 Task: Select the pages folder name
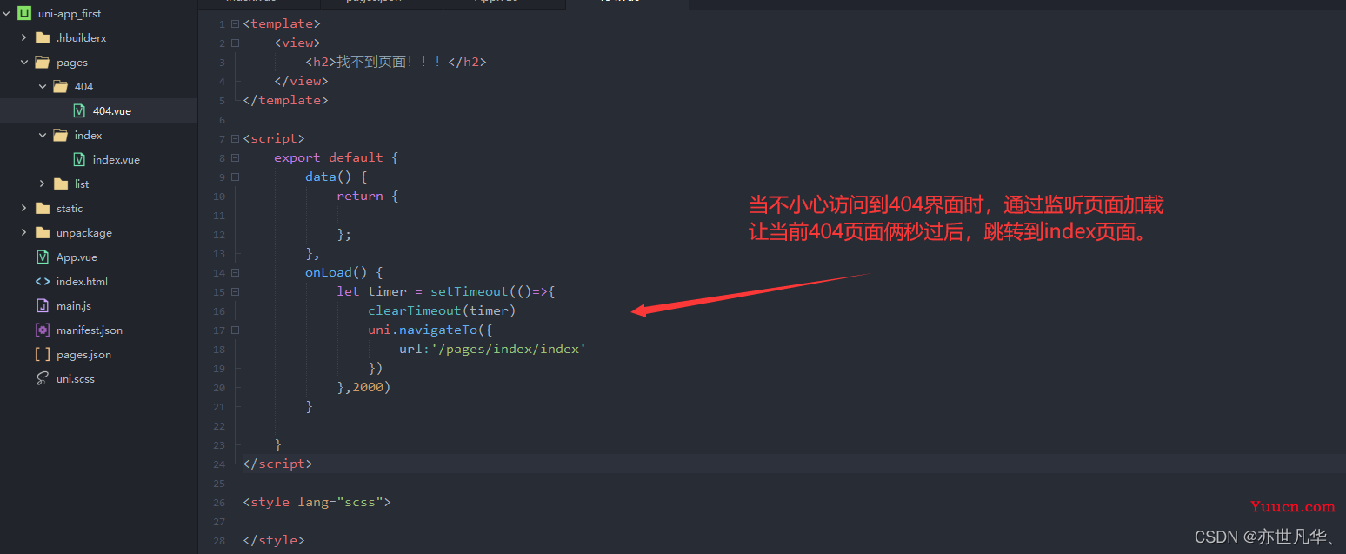[x=72, y=63]
